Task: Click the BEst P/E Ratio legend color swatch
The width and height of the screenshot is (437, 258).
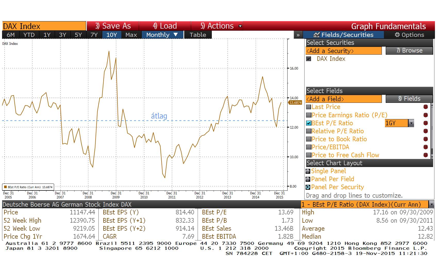Action: [5, 187]
